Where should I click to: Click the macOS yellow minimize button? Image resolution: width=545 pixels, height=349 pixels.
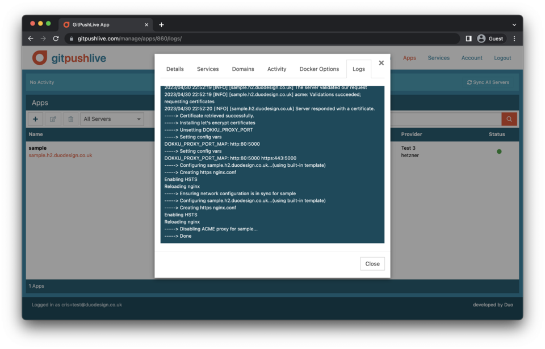point(40,23)
